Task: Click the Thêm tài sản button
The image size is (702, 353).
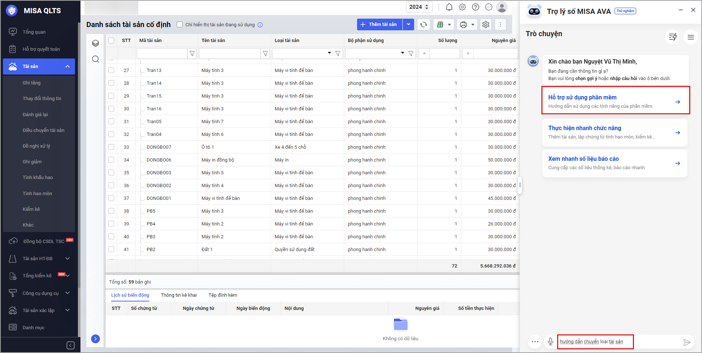Action: pos(379,24)
